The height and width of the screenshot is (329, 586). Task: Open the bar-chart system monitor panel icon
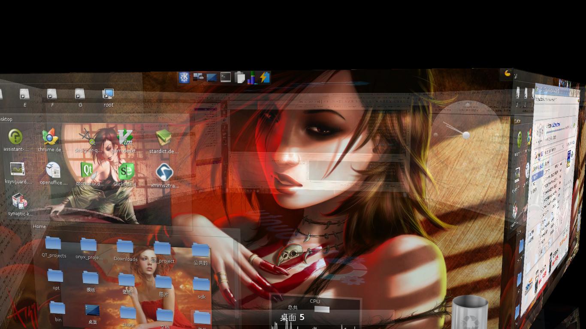(x=252, y=78)
